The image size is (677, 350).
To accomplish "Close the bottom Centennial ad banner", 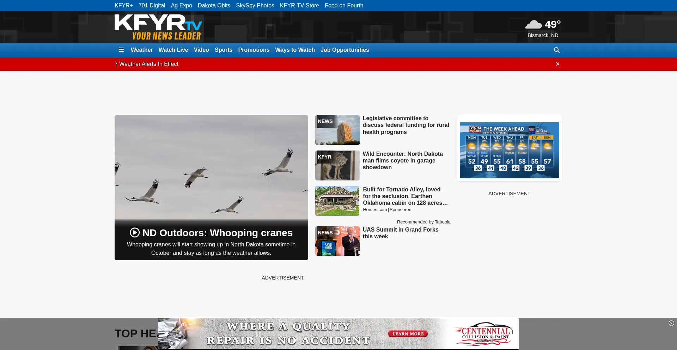I will pyautogui.click(x=671, y=323).
